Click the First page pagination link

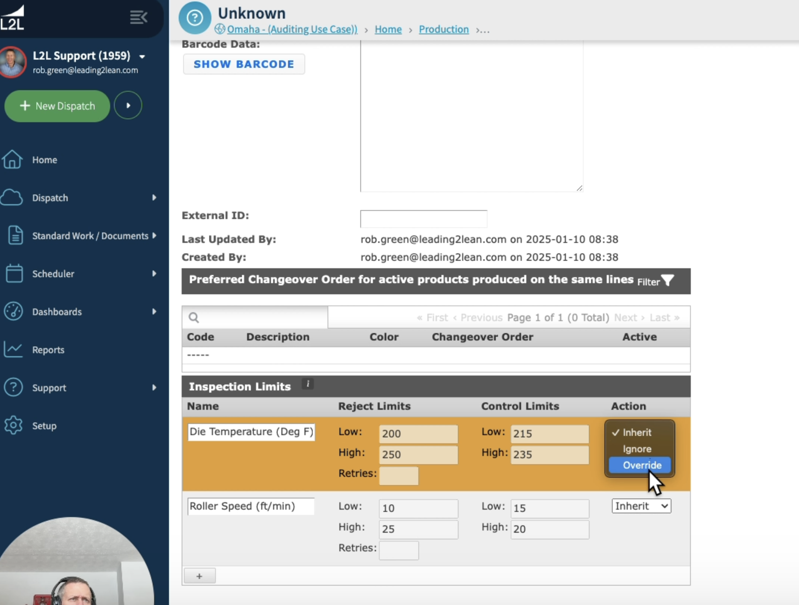point(432,317)
